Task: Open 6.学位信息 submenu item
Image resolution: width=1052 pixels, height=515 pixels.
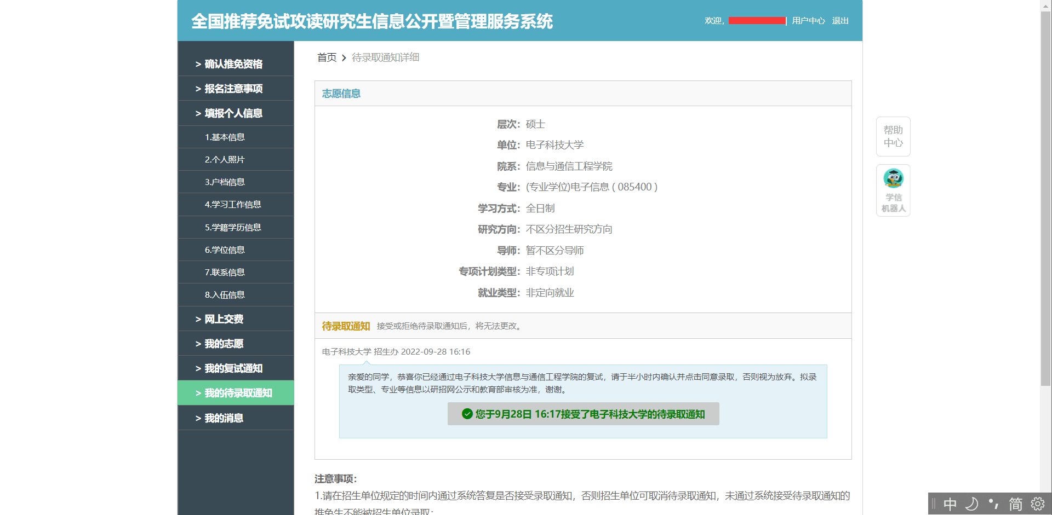Action: 236,250
